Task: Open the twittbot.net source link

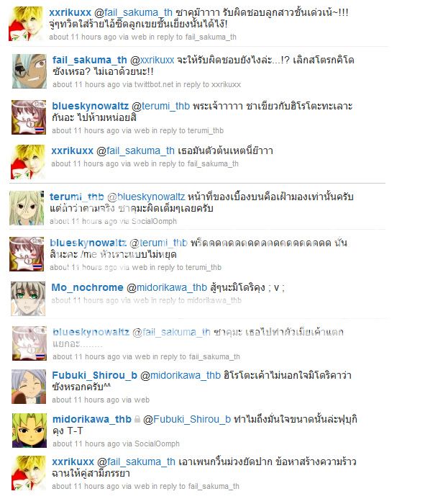Action: coord(154,84)
